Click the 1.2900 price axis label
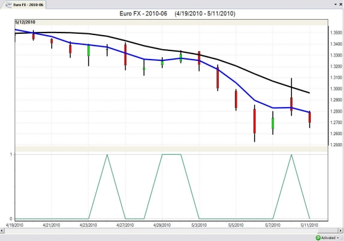Image resolution: width=344 pixels, height=241 pixels. click(336, 100)
